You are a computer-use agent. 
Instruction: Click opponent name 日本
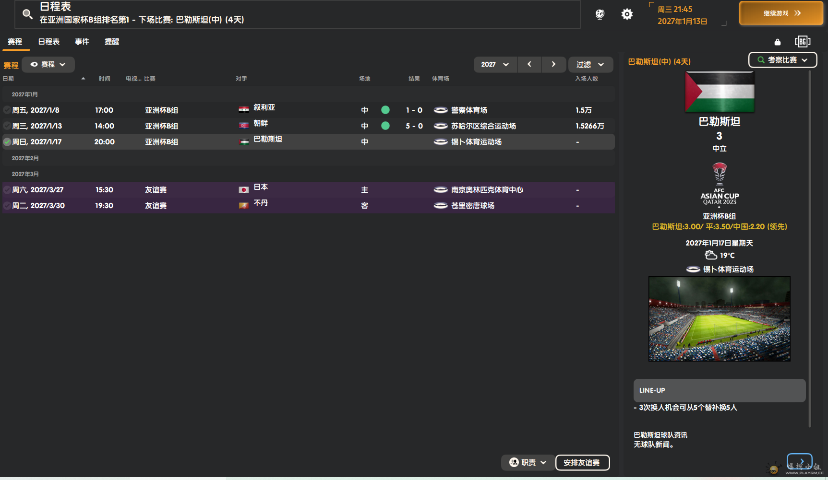pyautogui.click(x=261, y=187)
